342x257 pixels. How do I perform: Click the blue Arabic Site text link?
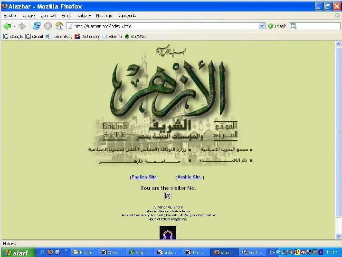pyautogui.click(x=190, y=177)
